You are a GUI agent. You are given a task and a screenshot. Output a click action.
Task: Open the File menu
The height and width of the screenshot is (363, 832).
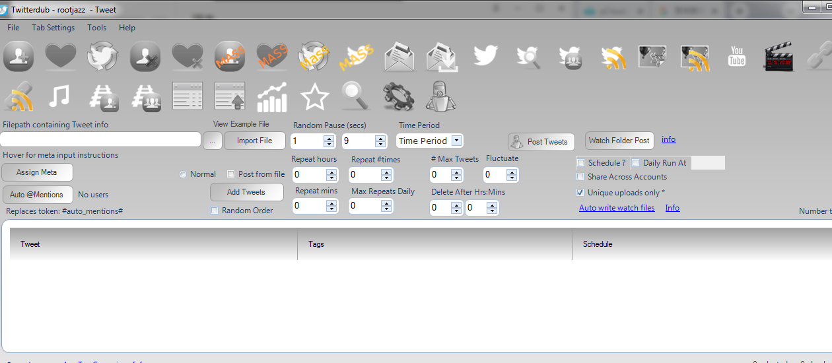tap(13, 28)
